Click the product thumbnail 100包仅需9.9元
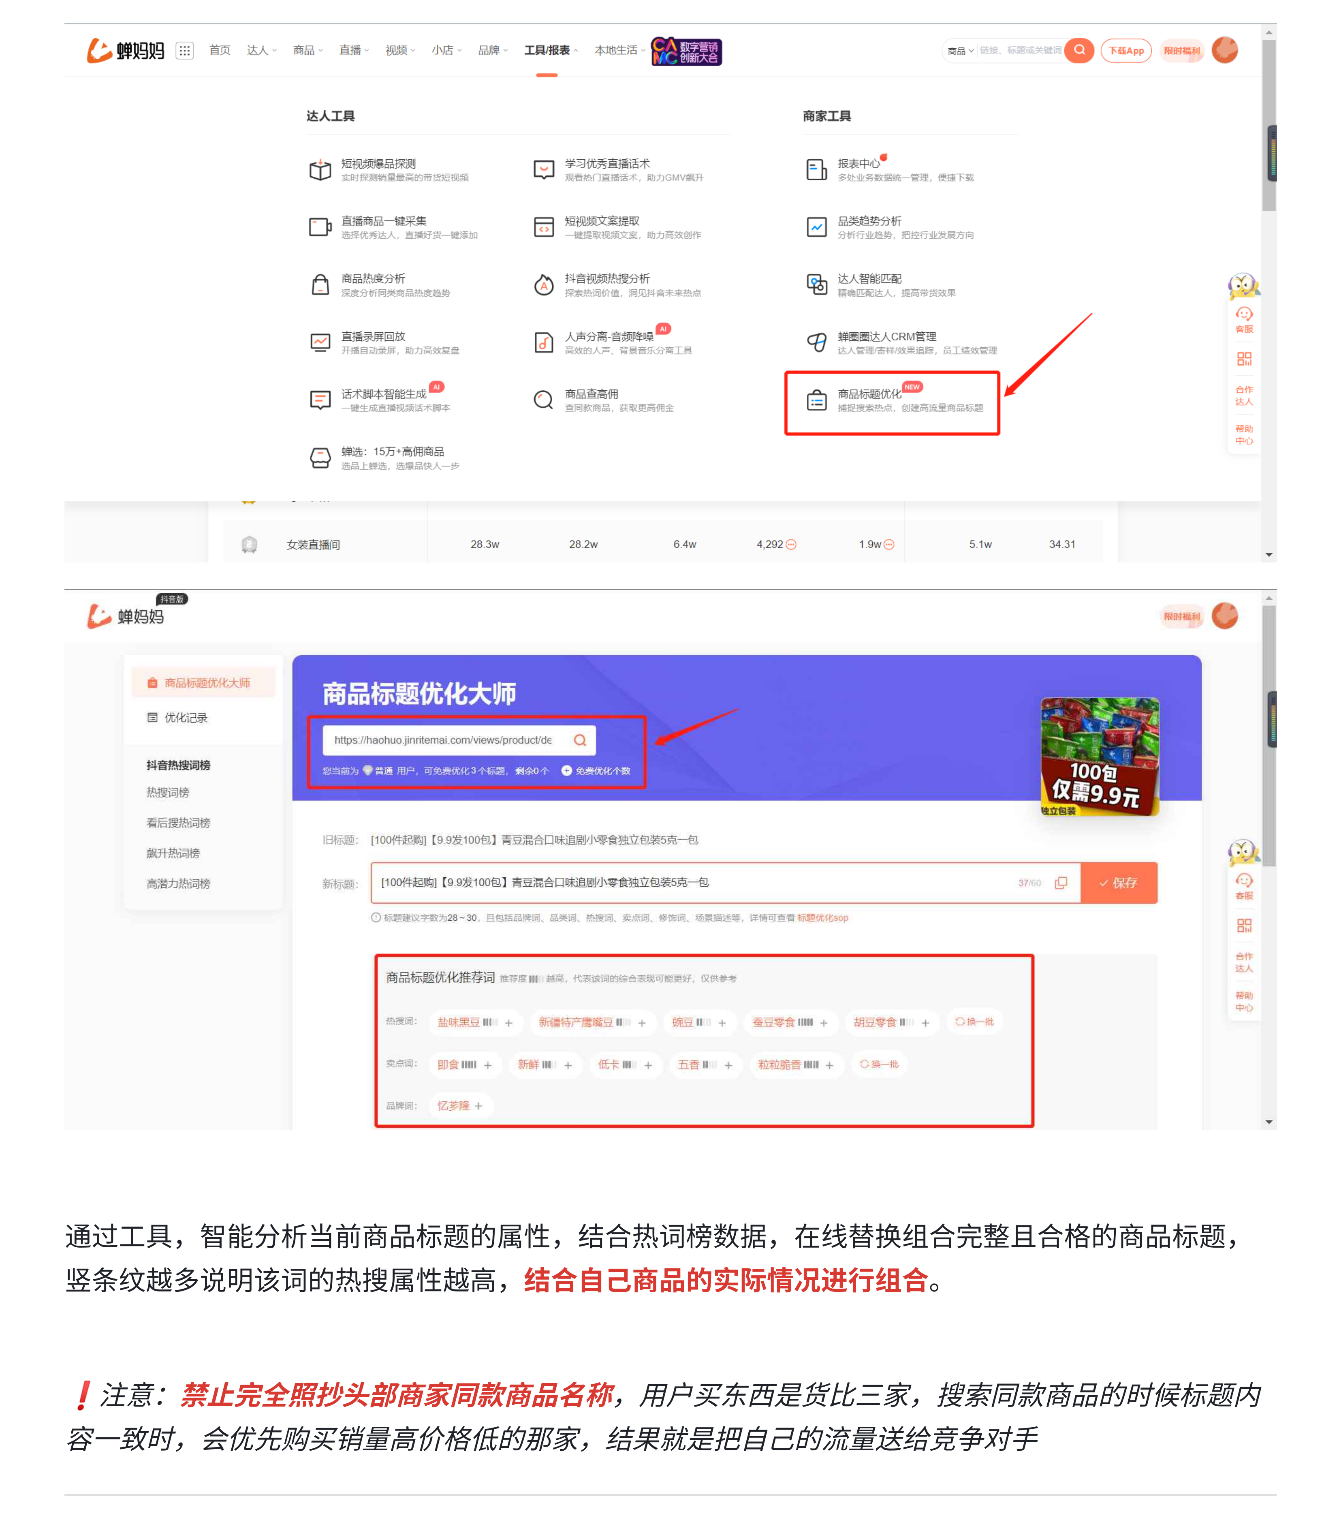The width and height of the screenshot is (1339, 1520). click(1100, 756)
